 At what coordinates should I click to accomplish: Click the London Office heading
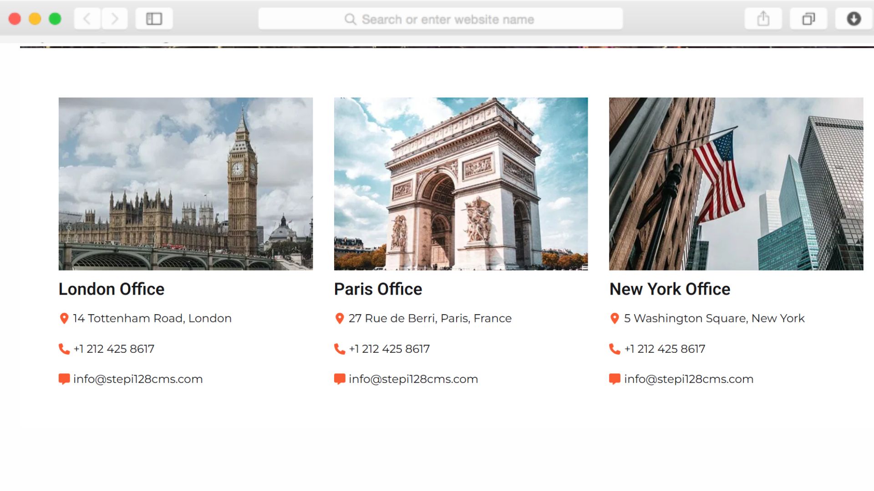point(112,289)
